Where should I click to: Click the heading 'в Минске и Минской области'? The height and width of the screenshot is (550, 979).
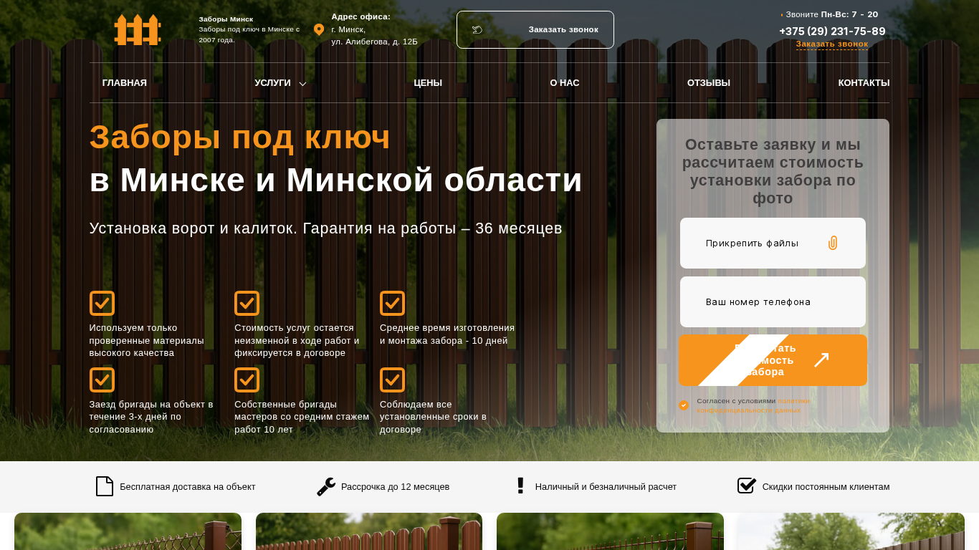pyautogui.click(x=336, y=180)
